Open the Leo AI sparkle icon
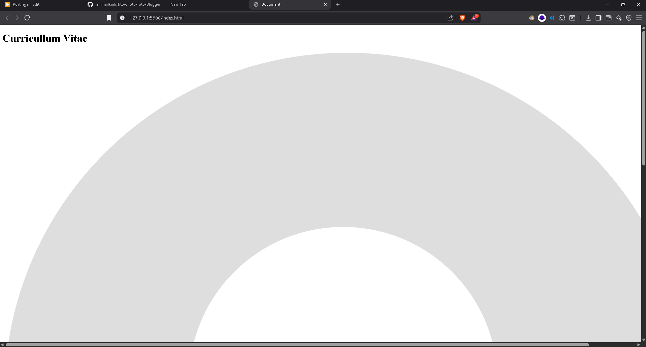The image size is (646, 347). [619, 18]
